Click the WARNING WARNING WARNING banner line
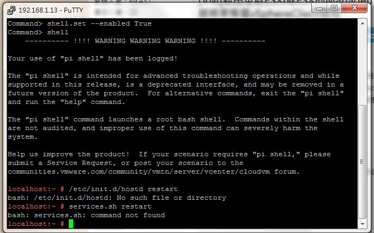 pyautogui.click(x=145, y=41)
